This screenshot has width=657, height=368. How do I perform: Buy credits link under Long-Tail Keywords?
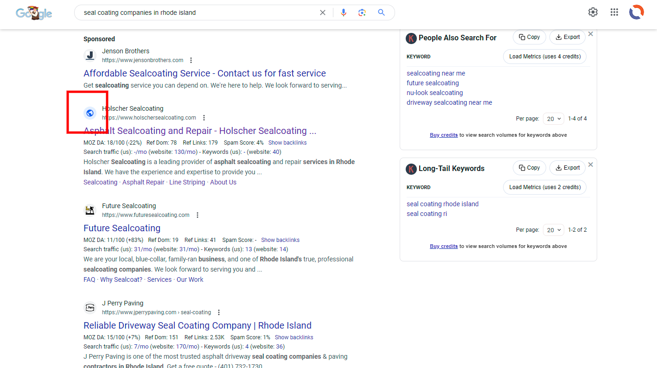tap(444, 246)
